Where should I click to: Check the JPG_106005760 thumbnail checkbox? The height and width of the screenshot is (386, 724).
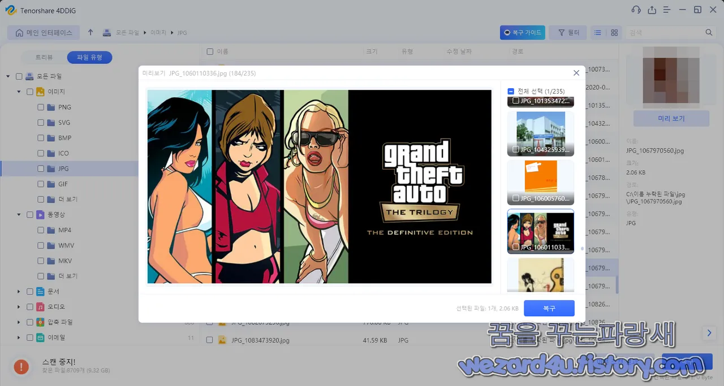point(516,198)
